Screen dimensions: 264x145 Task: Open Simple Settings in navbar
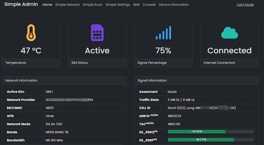118,5
